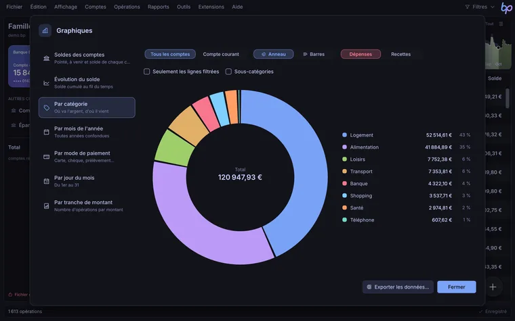Screen dimensions: 515x321
Task: Click the Transport legend dot
Action: (344, 171)
